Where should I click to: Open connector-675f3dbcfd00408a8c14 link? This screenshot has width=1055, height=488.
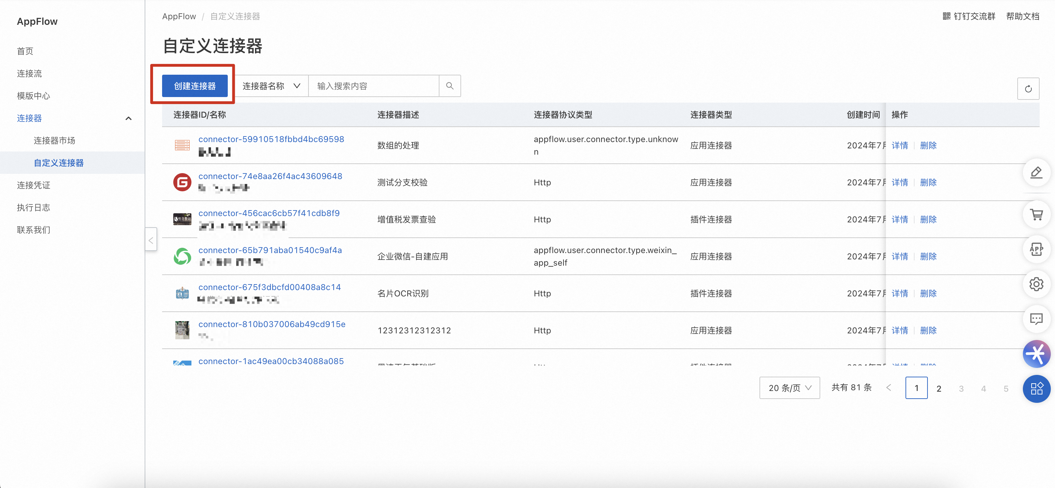pyautogui.click(x=269, y=287)
